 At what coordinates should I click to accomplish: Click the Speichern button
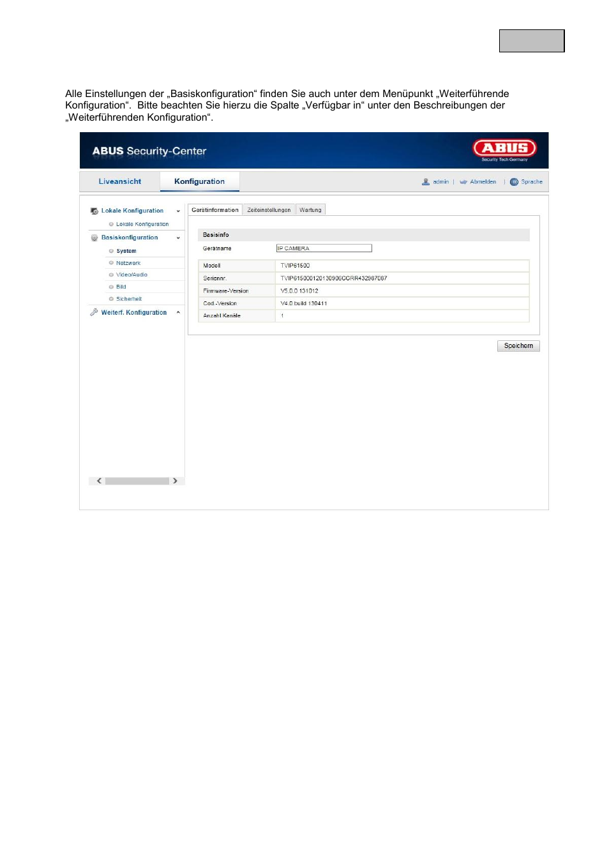[518, 346]
